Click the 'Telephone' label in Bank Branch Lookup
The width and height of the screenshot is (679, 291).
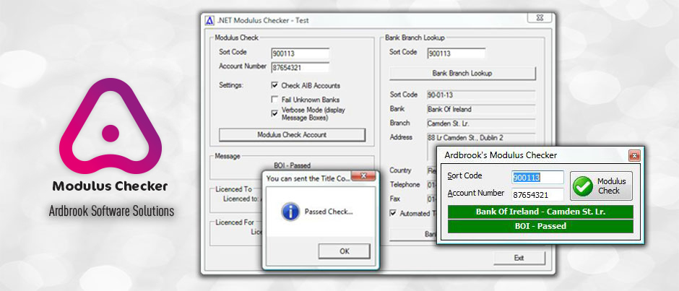click(405, 184)
